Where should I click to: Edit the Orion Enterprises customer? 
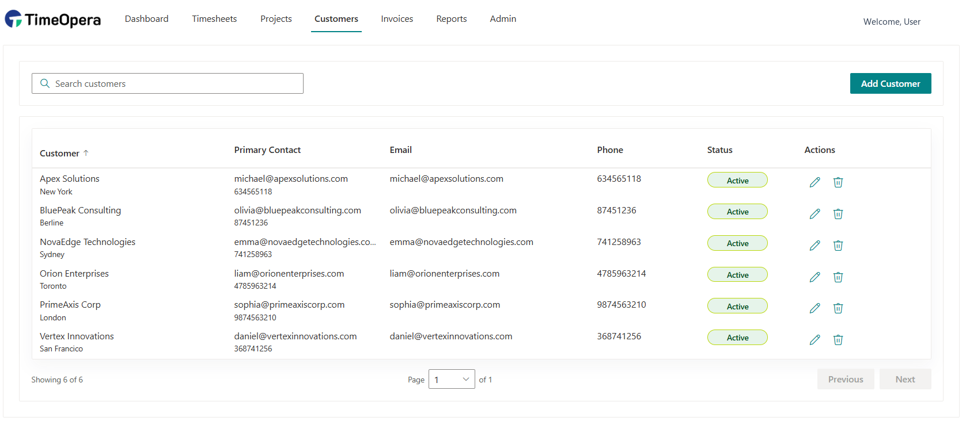815,277
